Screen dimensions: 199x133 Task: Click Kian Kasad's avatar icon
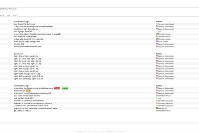pyautogui.click(x=157, y=108)
